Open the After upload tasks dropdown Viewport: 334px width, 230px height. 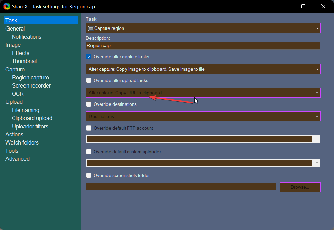point(317,93)
